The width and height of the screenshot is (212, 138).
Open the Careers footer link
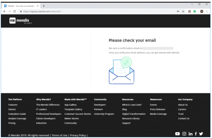[x=182, y=109]
